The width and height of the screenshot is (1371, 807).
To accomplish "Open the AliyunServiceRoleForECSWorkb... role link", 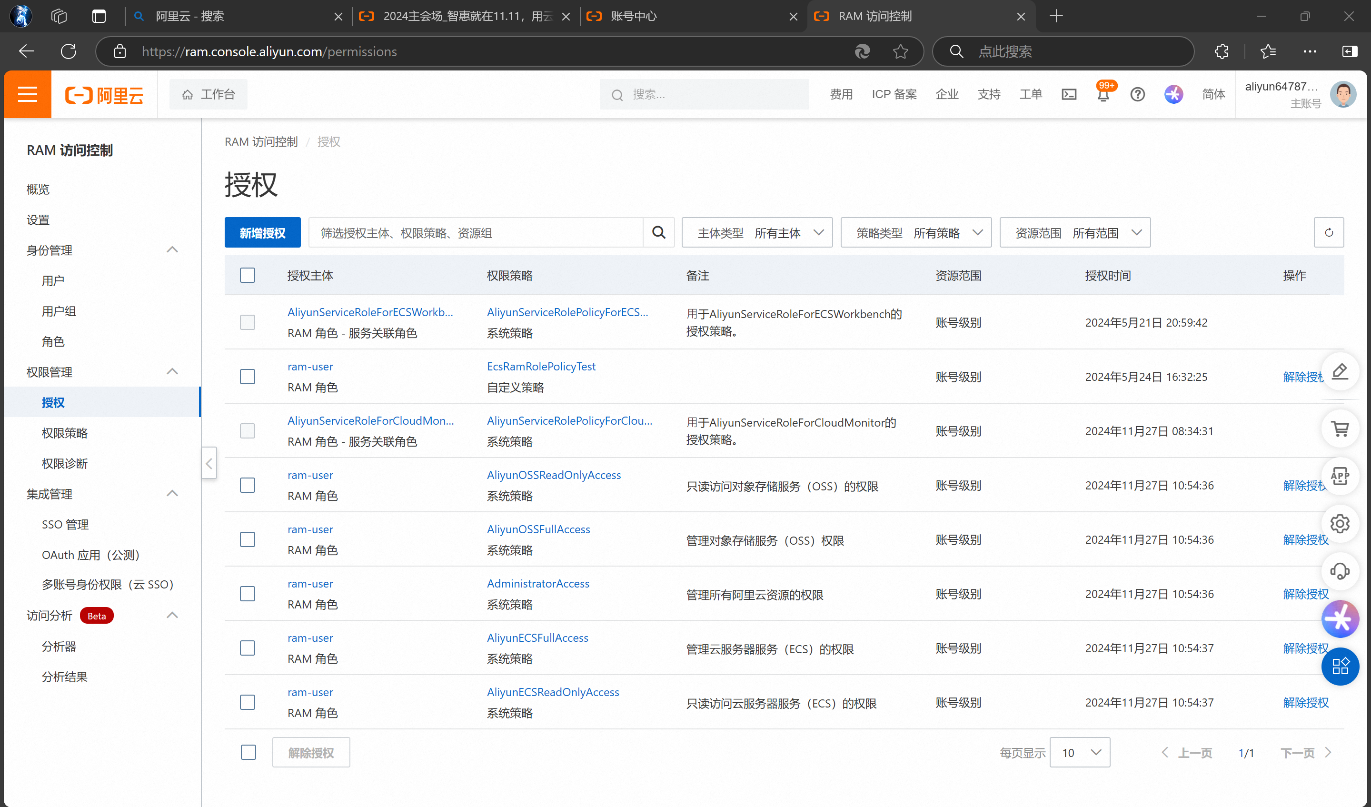I will pyautogui.click(x=370, y=312).
